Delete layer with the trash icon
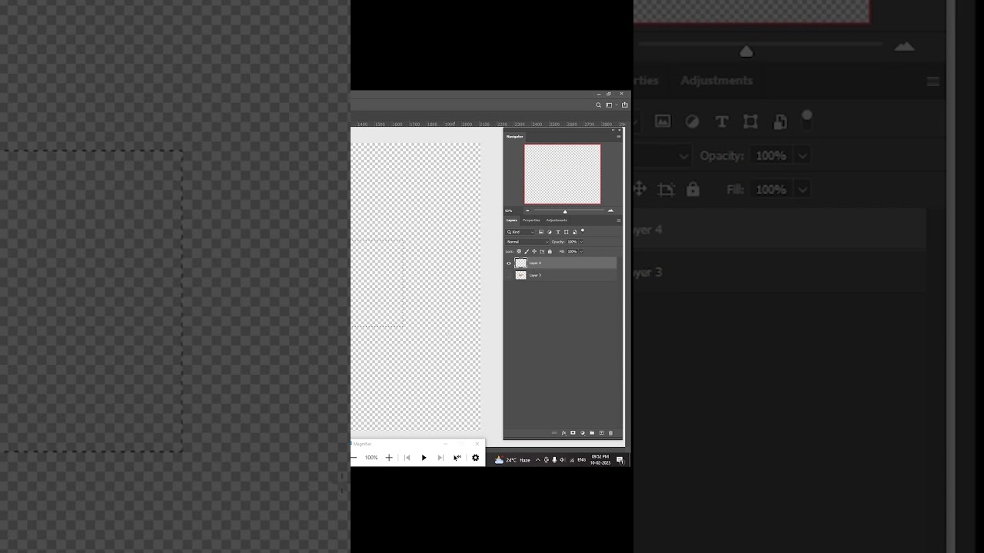The width and height of the screenshot is (984, 553). [x=610, y=433]
